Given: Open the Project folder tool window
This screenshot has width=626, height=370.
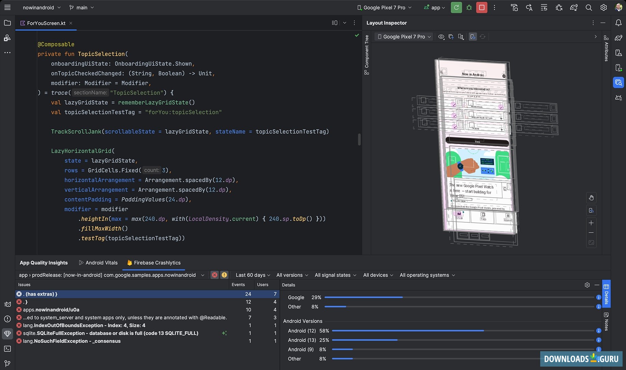Looking at the screenshot, I should (x=7, y=23).
